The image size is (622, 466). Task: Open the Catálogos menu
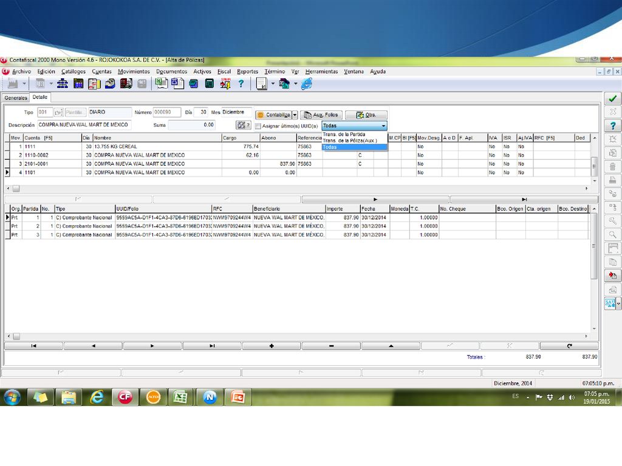tap(73, 72)
